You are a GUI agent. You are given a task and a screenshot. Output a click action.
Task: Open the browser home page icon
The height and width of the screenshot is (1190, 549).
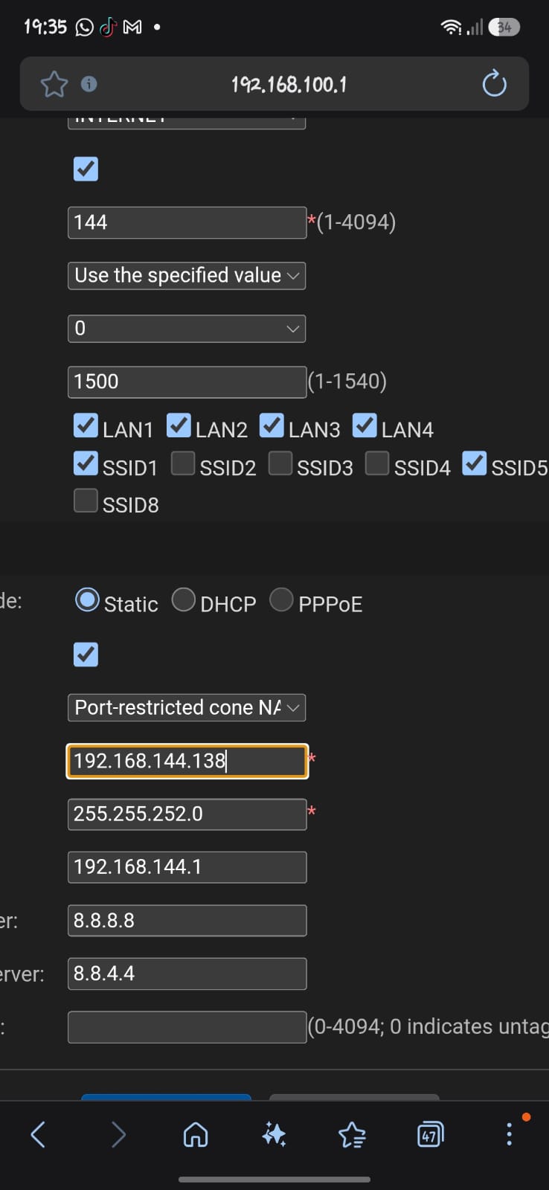196,1134
